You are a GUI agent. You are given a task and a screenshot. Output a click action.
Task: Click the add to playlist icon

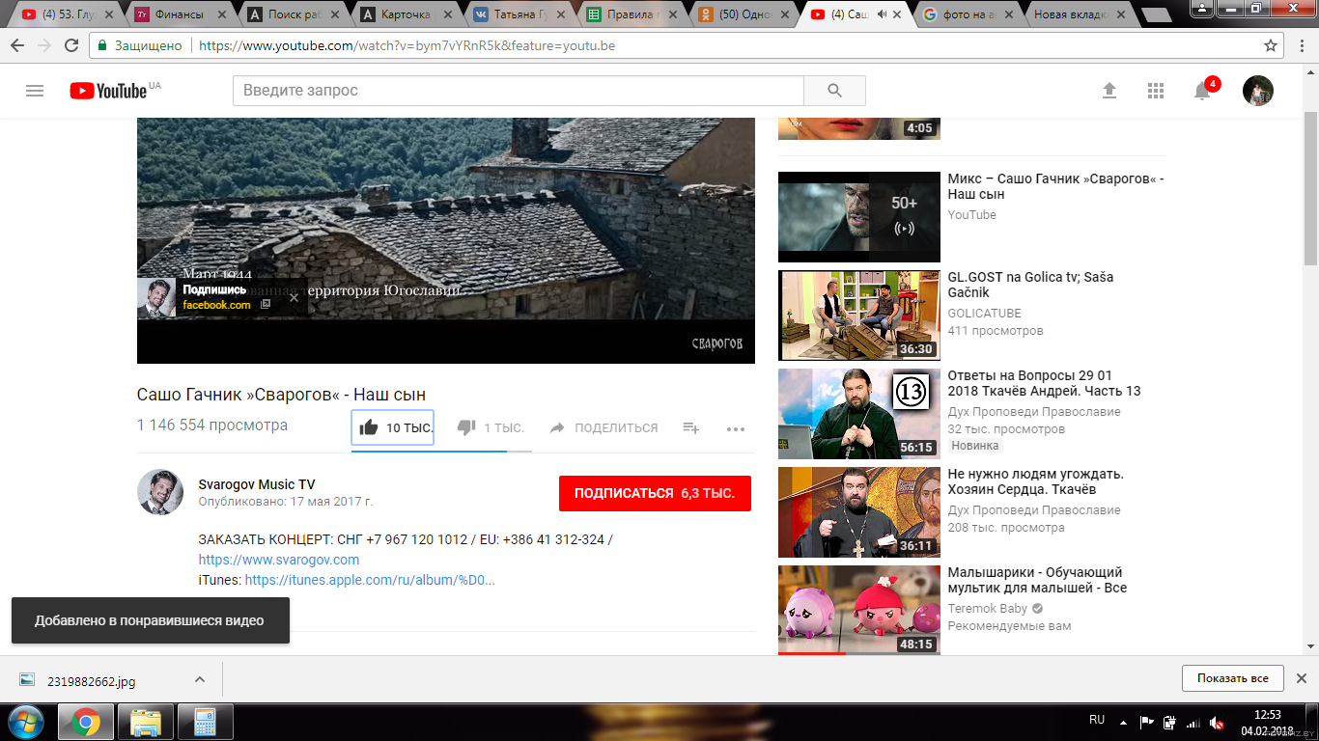[x=690, y=427]
